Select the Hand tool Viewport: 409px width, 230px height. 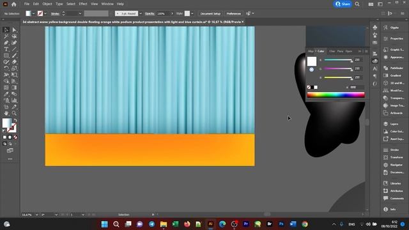(6, 113)
